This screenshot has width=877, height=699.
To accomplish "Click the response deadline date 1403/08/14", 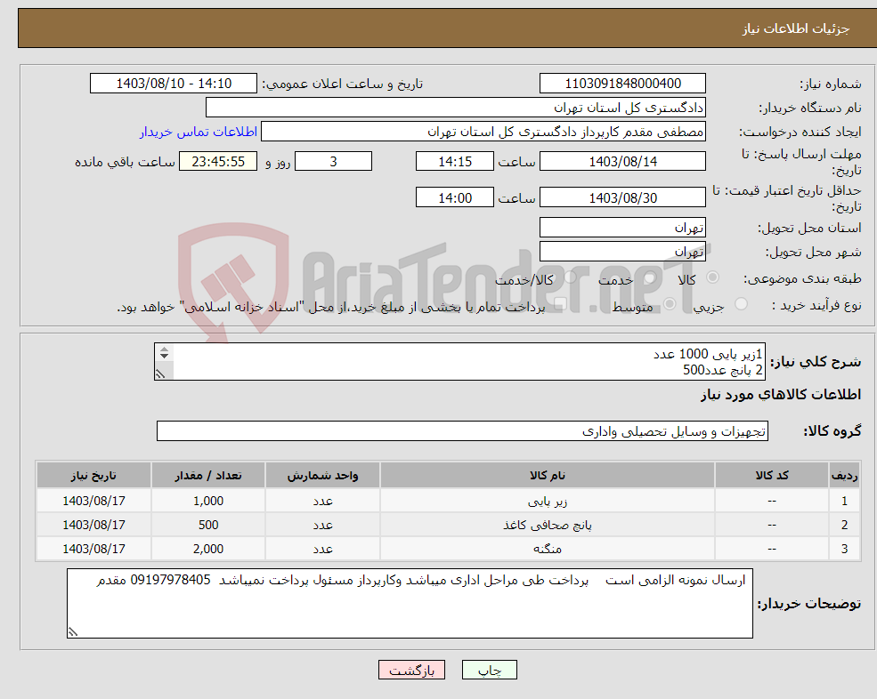I will pyautogui.click(x=622, y=162).
